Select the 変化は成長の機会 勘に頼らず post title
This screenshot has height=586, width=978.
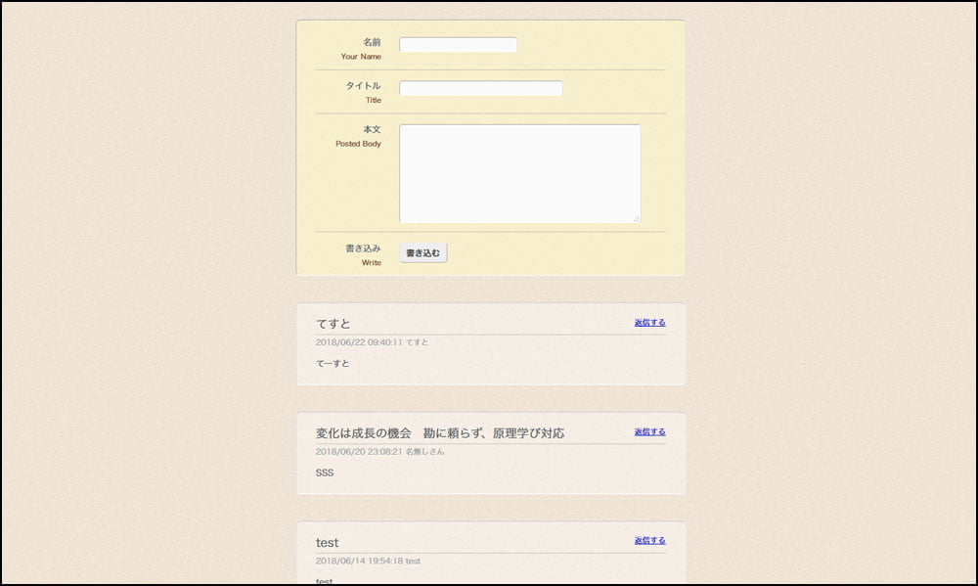(440, 433)
